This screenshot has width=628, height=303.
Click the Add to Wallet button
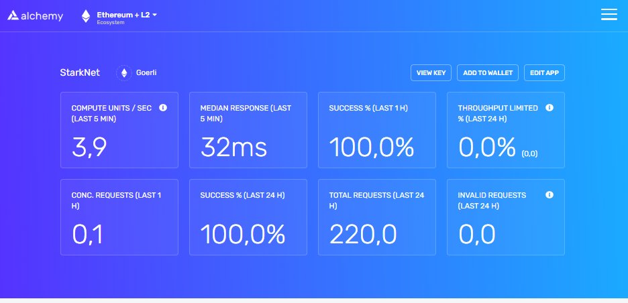pyautogui.click(x=488, y=73)
